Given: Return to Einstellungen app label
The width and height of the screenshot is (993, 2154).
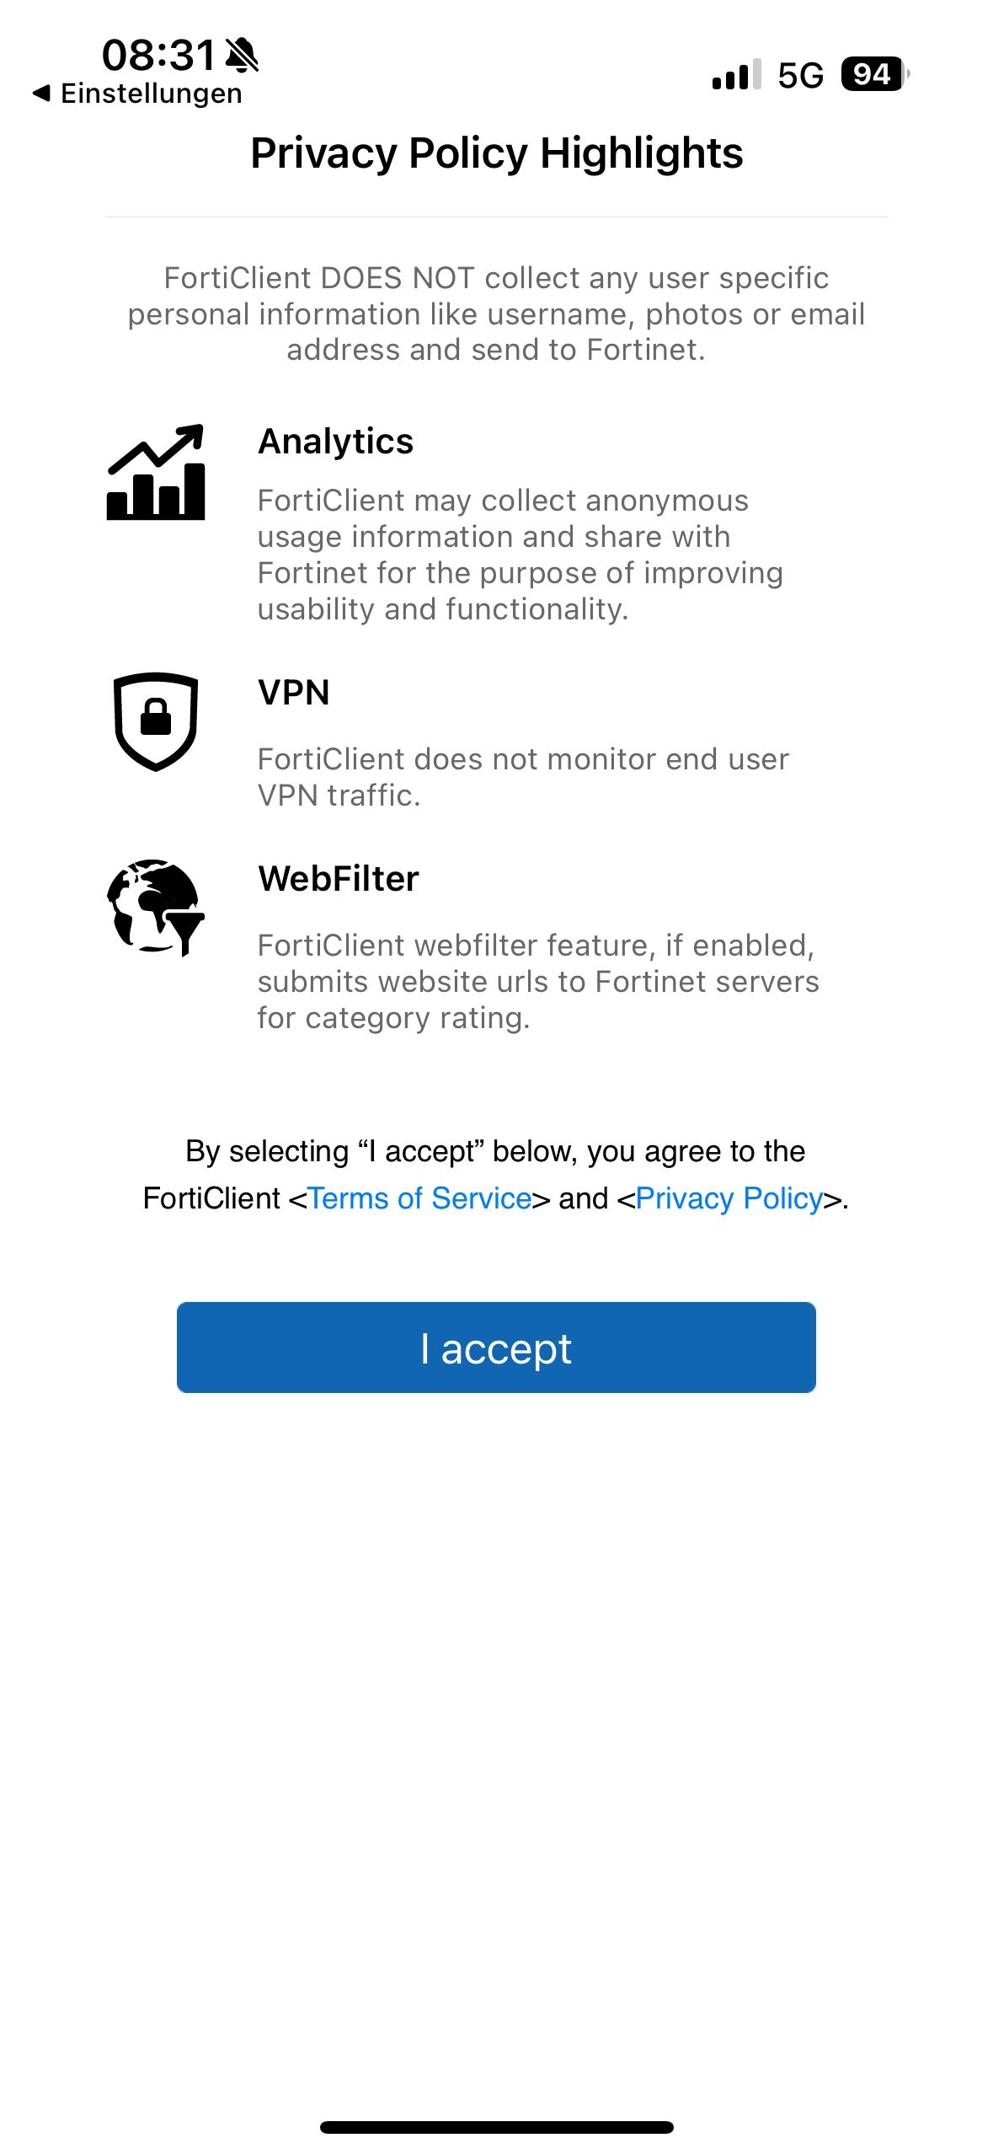Looking at the screenshot, I should (x=151, y=93).
